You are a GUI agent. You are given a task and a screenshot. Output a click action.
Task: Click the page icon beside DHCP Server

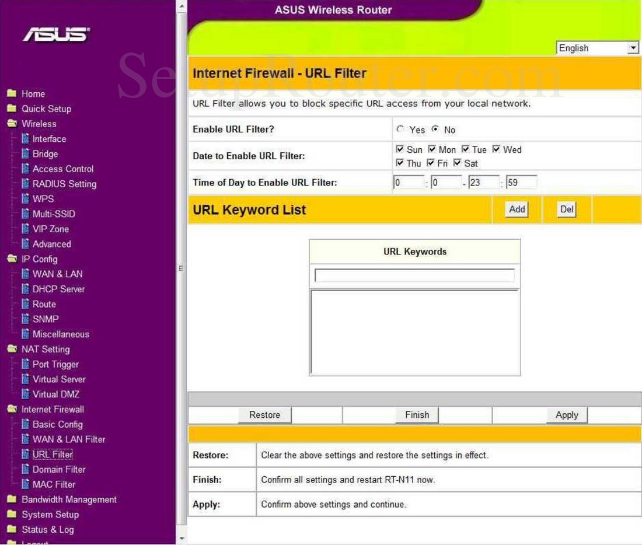(25, 289)
